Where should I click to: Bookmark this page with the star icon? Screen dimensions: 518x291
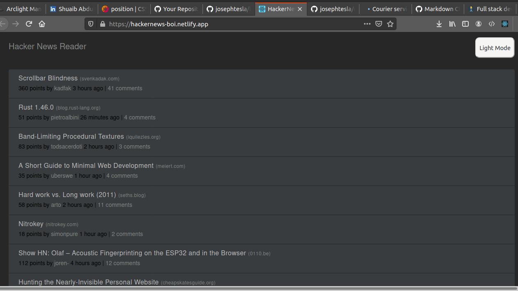point(390,24)
